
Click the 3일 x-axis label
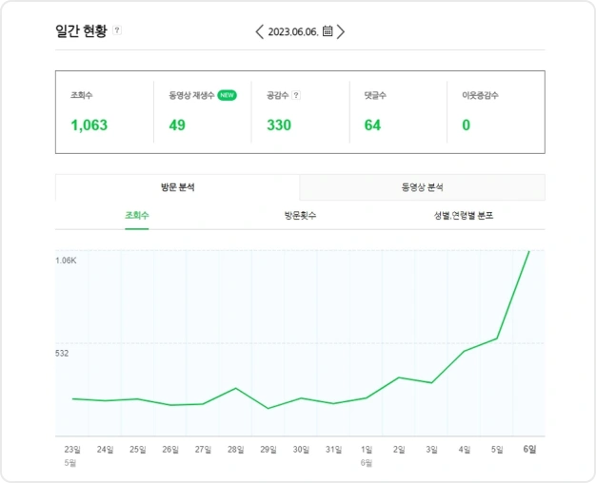click(x=431, y=450)
